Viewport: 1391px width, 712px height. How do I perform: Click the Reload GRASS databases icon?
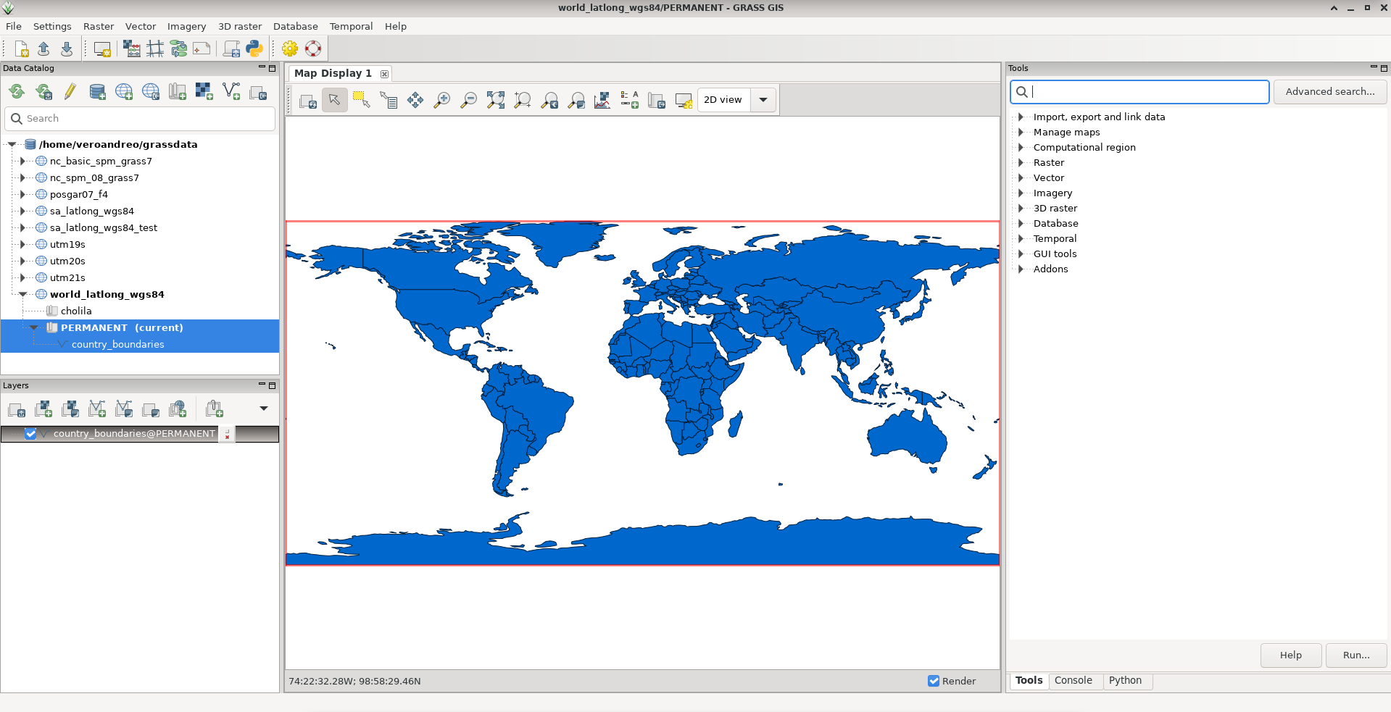[x=17, y=91]
